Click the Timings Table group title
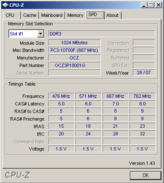This screenshot has width=164, height=183. tap(22, 84)
